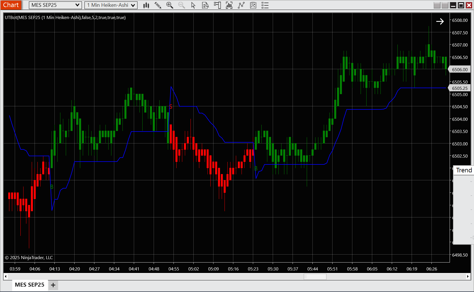This screenshot has height=292, width=474.
Task: Open the Drawing Tools pencil icon
Action: coord(158,5)
